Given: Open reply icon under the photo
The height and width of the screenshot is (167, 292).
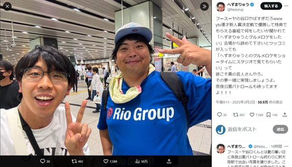Looking at the screenshot, I should click(x=43, y=161).
